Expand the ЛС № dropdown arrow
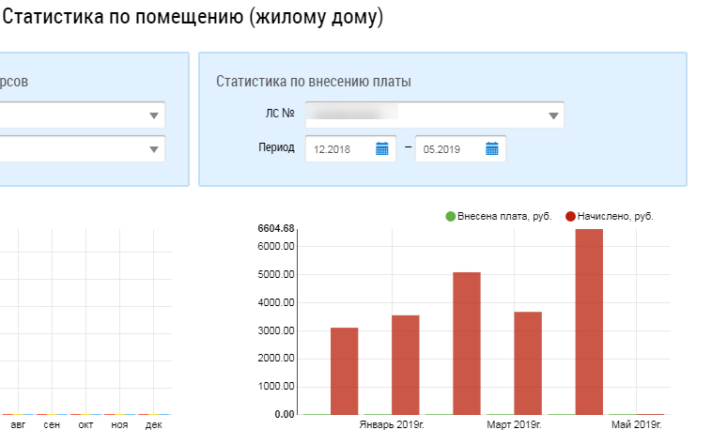The width and height of the screenshot is (727, 445). pyautogui.click(x=554, y=115)
